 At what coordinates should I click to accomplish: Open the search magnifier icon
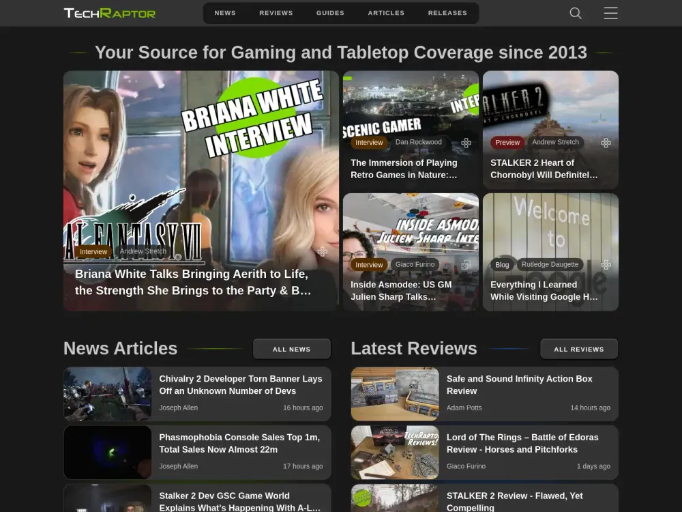tap(576, 13)
